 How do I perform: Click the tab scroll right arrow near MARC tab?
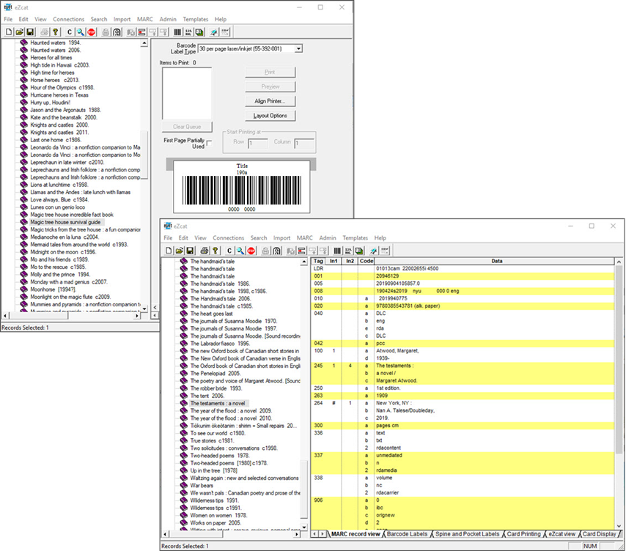coord(323,534)
